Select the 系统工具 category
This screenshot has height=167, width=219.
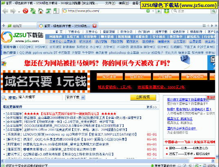pyautogui.click(x=73, y=37)
